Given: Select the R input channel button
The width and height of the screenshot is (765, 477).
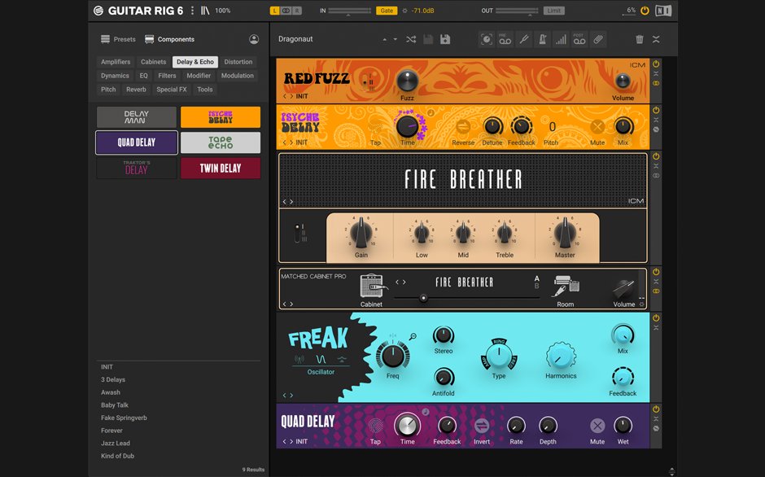Looking at the screenshot, I should click(296, 11).
